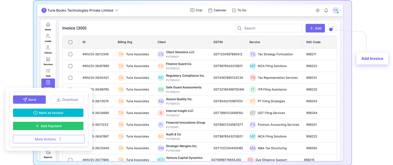Toggle light/dark theme sun icon
The height and width of the screenshot is (165, 393).
(317, 10)
